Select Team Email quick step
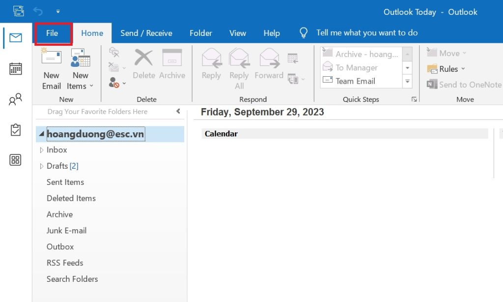The height and width of the screenshot is (302, 503). click(x=361, y=81)
